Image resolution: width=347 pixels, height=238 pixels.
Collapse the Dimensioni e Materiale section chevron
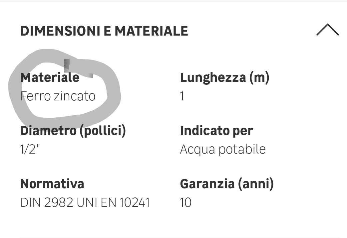328,30
